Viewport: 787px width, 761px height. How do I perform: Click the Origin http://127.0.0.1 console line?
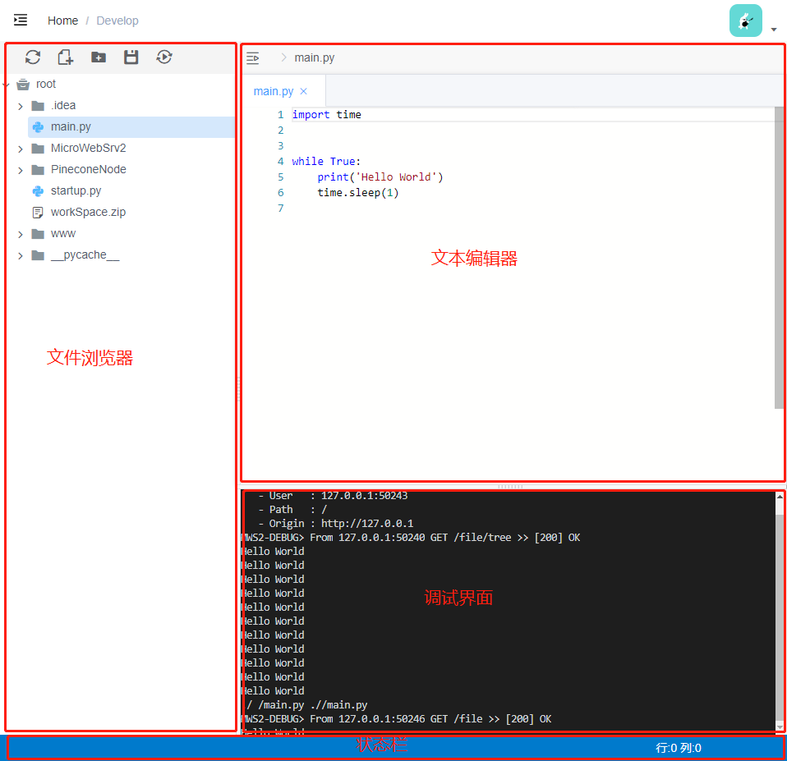336,523
